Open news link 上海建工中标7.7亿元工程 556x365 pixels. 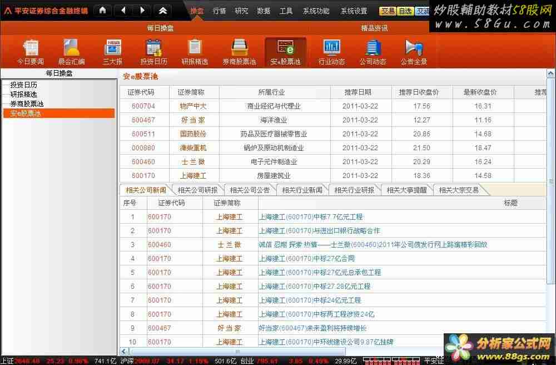311,217
